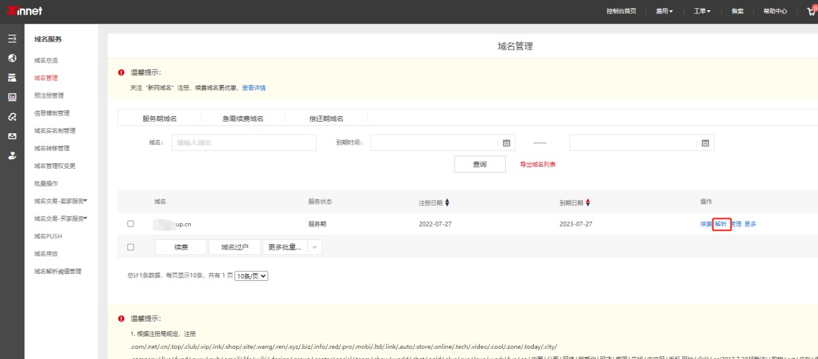This screenshot has height=359, width=818.
Task: Click the globe icon in left sidebar
Action: pyautogui.click(x=12, y=58)
